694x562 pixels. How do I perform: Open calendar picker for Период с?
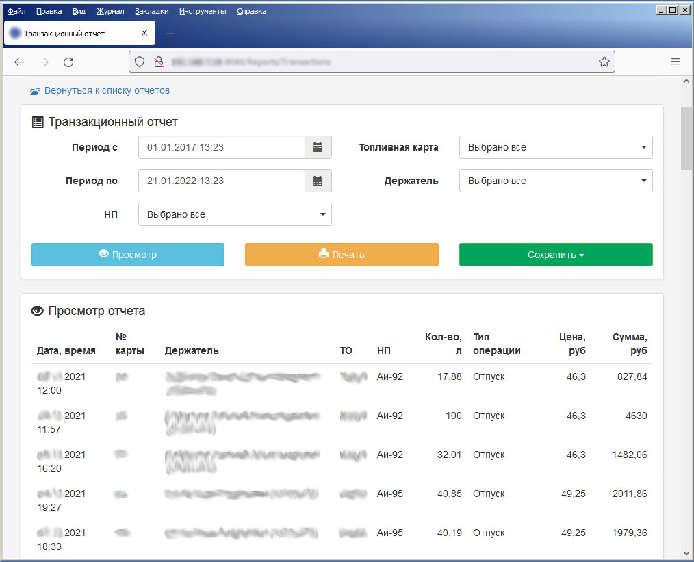(318, 147)
